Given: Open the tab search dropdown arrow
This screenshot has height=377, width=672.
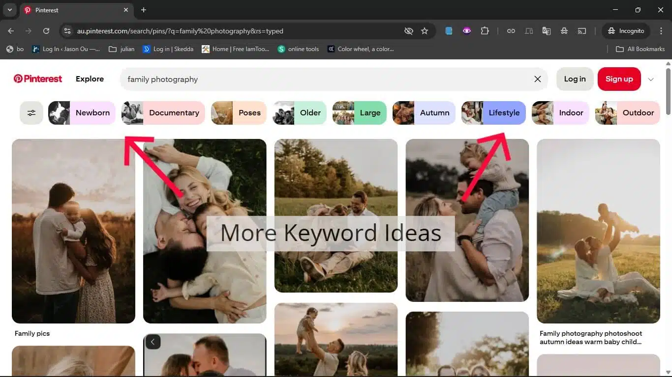Looking at the screenshot, I should (x=9, y=10).
